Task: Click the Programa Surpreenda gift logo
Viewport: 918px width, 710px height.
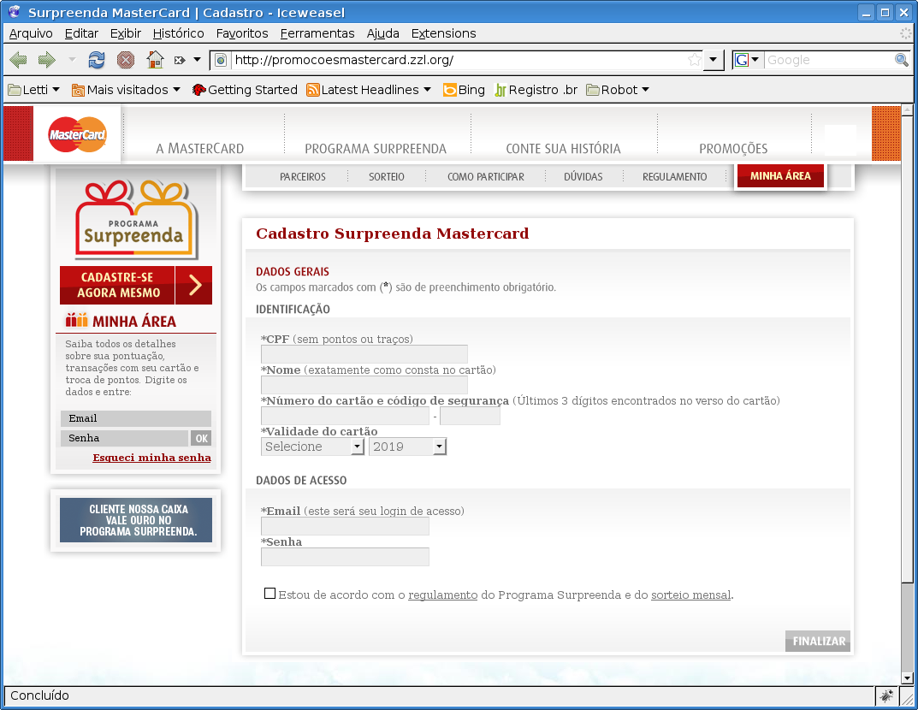Action: (136, 218)
